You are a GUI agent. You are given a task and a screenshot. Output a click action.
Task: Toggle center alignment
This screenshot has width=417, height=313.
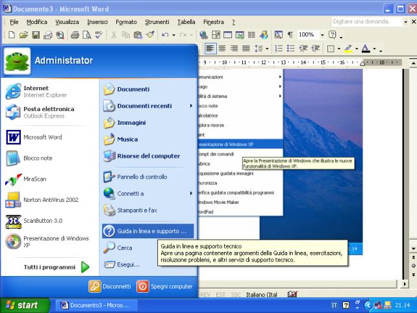(222, 49)
